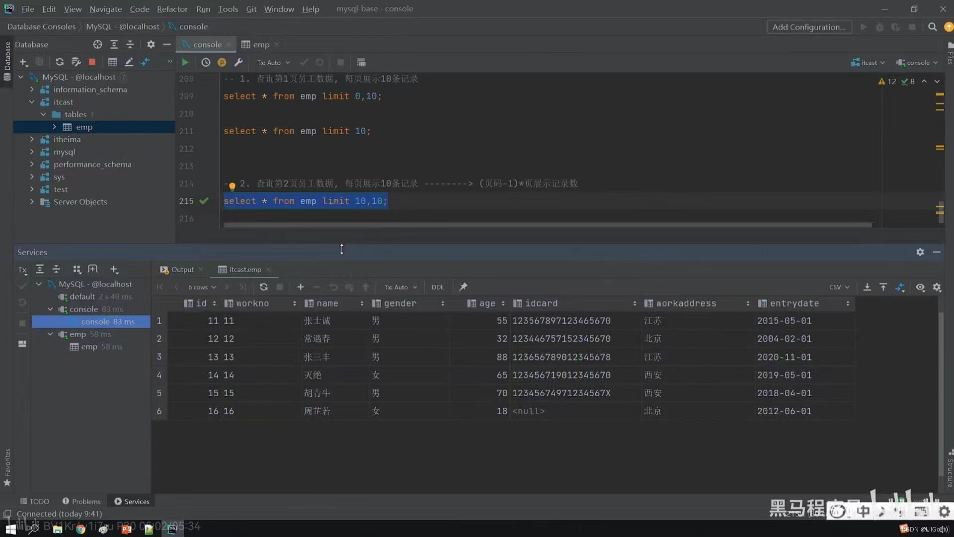Screen dimensions: 954x537
Task: Click the red stop/disconnect icon
Action: pyautogui.click(x=92, y=62)
